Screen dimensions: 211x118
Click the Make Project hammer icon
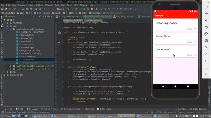coord(53,9)
